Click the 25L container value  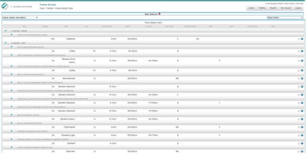click(x=198, y=39)
